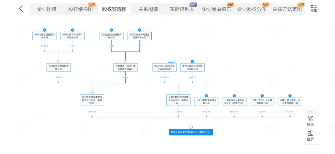The width and height of the screenshot is (335, 154).
Task: Switch to 竖屏 portrait orientation
Action: coord(310,136)
